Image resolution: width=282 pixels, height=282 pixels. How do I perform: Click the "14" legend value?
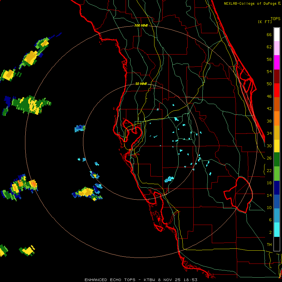[x=269, y=195]
